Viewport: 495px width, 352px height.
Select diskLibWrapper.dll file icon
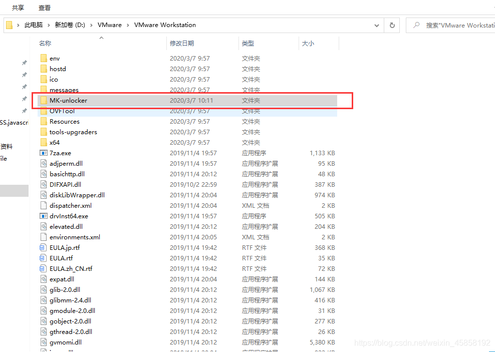[x=44, y=195]
